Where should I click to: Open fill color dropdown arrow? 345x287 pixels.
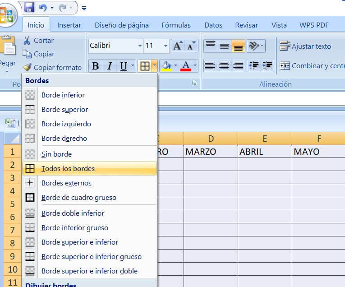[x=175, y=65]
